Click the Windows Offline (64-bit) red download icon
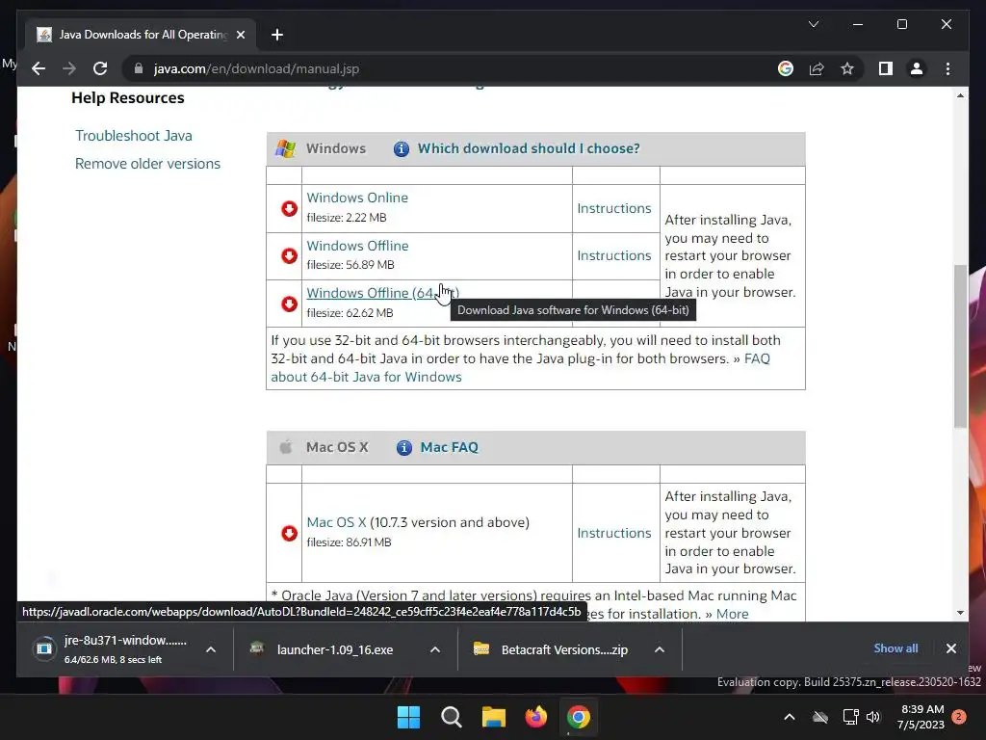Screen dimensions: 986x740 click(x=289, y=304)
